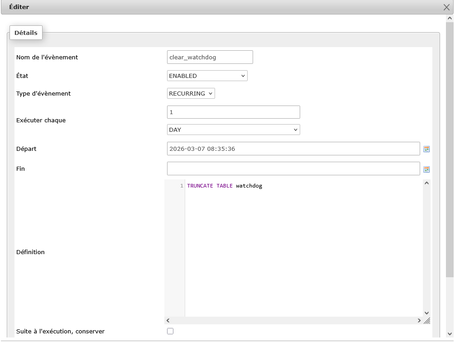This screenshot has height=342, width=455.
Task: Open the calendar picker for Fin date
Action: point(426,168)
